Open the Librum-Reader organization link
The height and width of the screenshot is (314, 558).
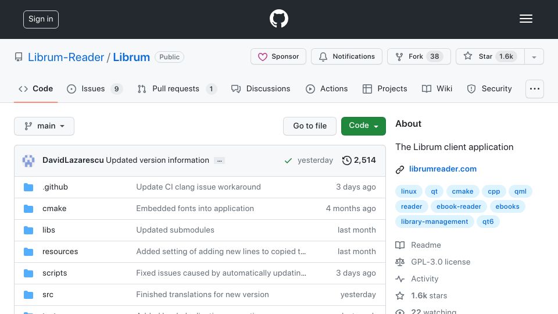coord(66,57)
